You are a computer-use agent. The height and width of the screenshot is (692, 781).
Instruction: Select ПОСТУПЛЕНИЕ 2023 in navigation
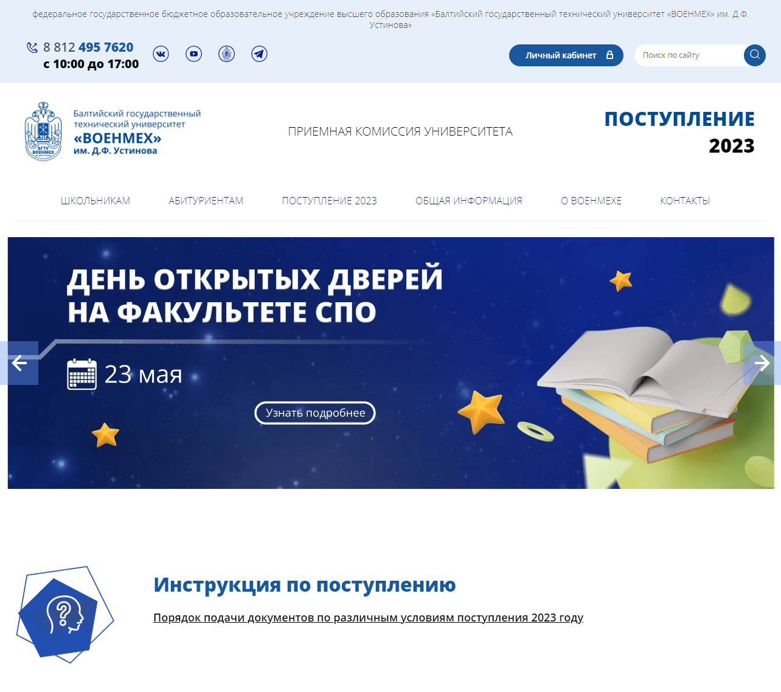(329, 200)
